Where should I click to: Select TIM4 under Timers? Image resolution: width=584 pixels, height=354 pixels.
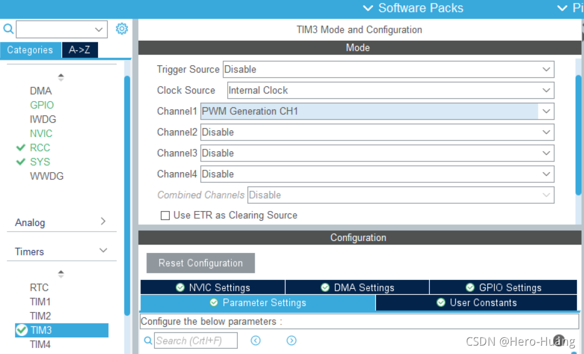click(40, 344)
